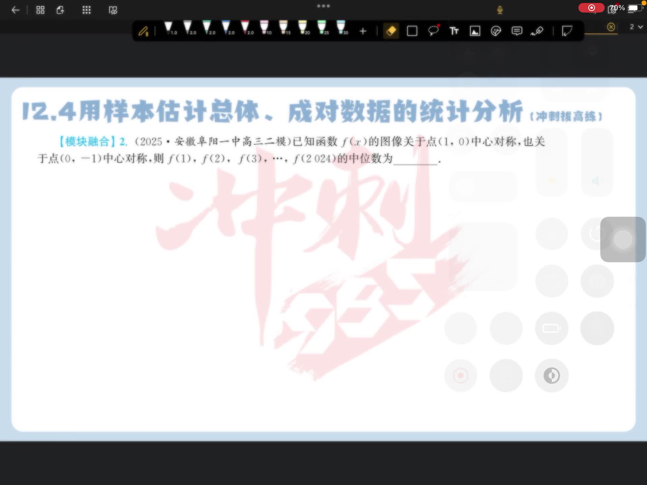Viewport: 647px width, 485px height.
Task: Open the nine-dot more tools grid
Action: pos(87,10)
